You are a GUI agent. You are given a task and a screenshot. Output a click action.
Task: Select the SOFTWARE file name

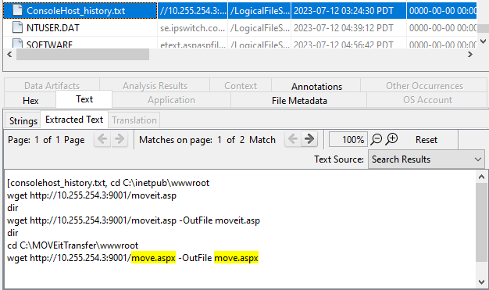(49, 44)
